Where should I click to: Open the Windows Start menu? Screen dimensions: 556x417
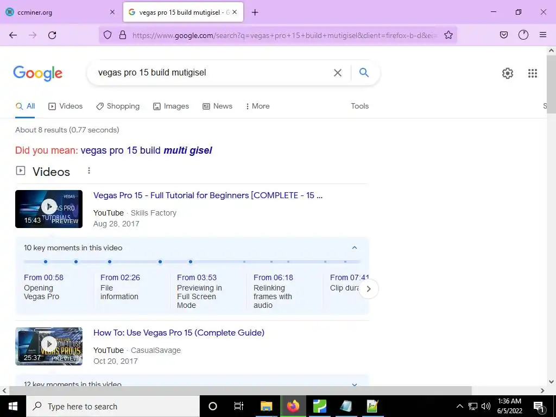point(13,406)
